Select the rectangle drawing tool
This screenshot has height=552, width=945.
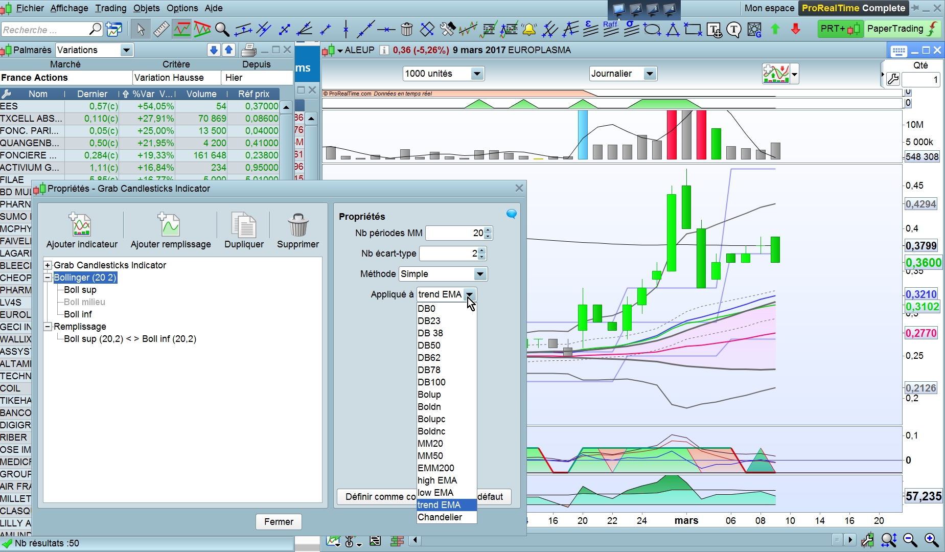tap(693, 29)
